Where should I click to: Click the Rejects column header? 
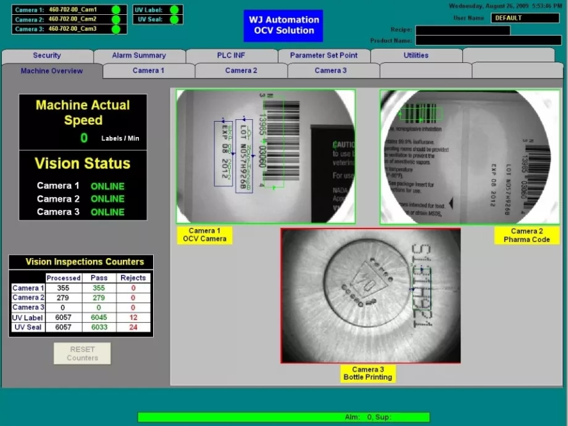(x=133, y=278)
